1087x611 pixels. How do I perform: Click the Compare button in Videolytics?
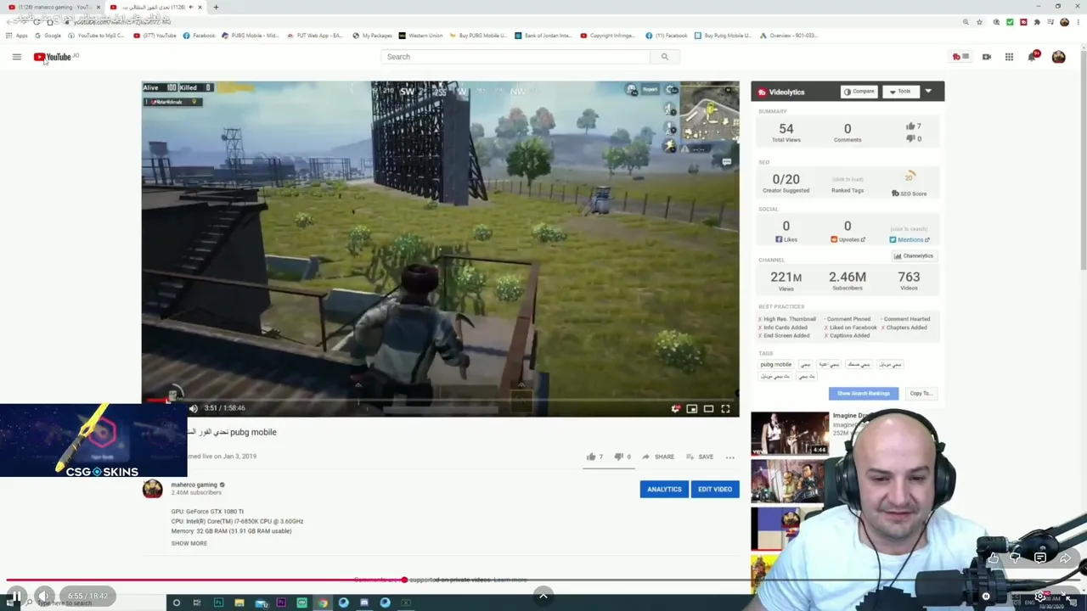pos(859,92)
